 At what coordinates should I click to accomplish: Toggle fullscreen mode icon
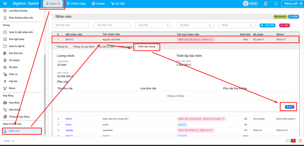click(276, 4)
